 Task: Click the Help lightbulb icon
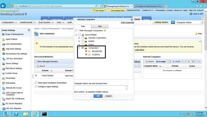coord(196,34)
